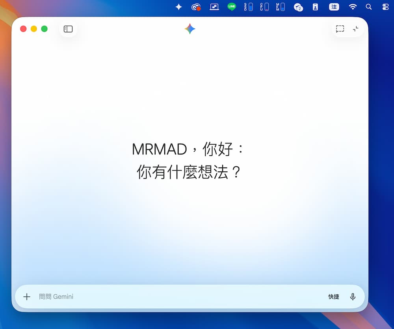Toggle the sidebar in the Gemini window

(x=68, y=29)
